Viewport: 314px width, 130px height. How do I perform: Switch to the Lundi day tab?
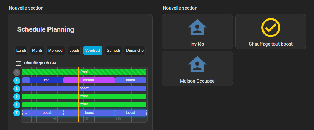coord(21,51)
